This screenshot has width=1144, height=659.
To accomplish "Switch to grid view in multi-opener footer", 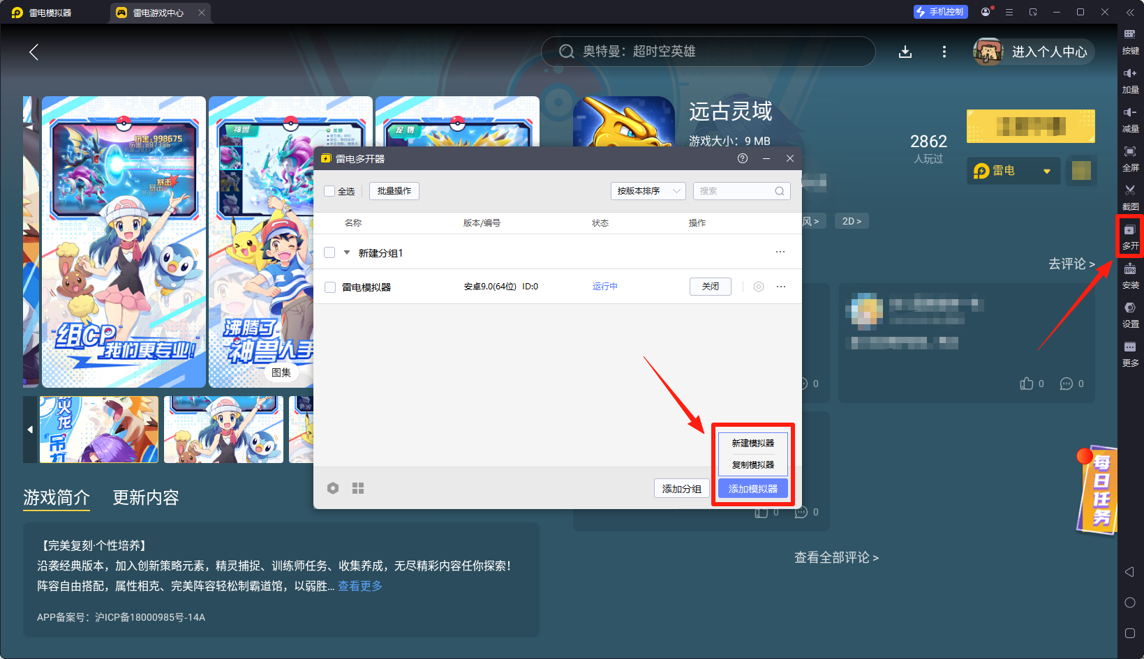I will tap(358, 488).
